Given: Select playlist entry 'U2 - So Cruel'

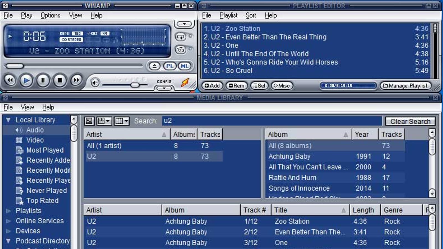Looking at the screenshot, I should [316, 71].
